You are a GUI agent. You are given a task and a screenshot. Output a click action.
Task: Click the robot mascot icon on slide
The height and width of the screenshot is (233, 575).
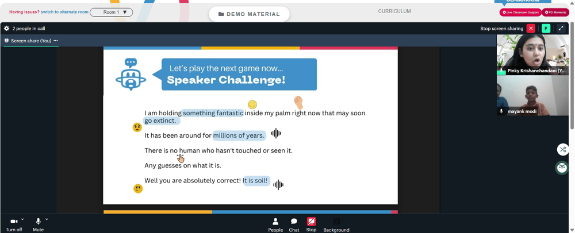click(131, 74)
